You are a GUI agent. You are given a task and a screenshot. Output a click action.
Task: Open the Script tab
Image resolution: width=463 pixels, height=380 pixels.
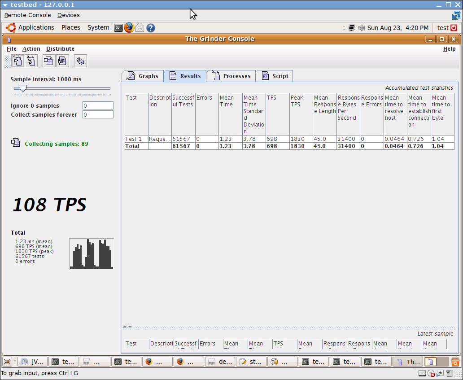275,76
